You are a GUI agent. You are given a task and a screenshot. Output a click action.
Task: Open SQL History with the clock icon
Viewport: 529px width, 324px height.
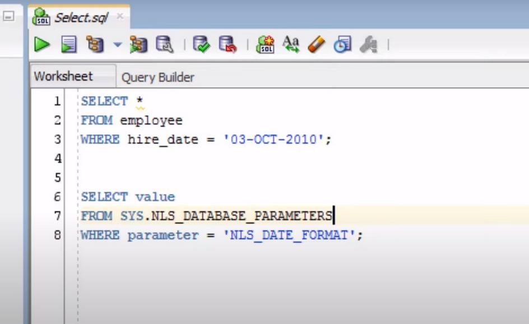pos(342,45)
